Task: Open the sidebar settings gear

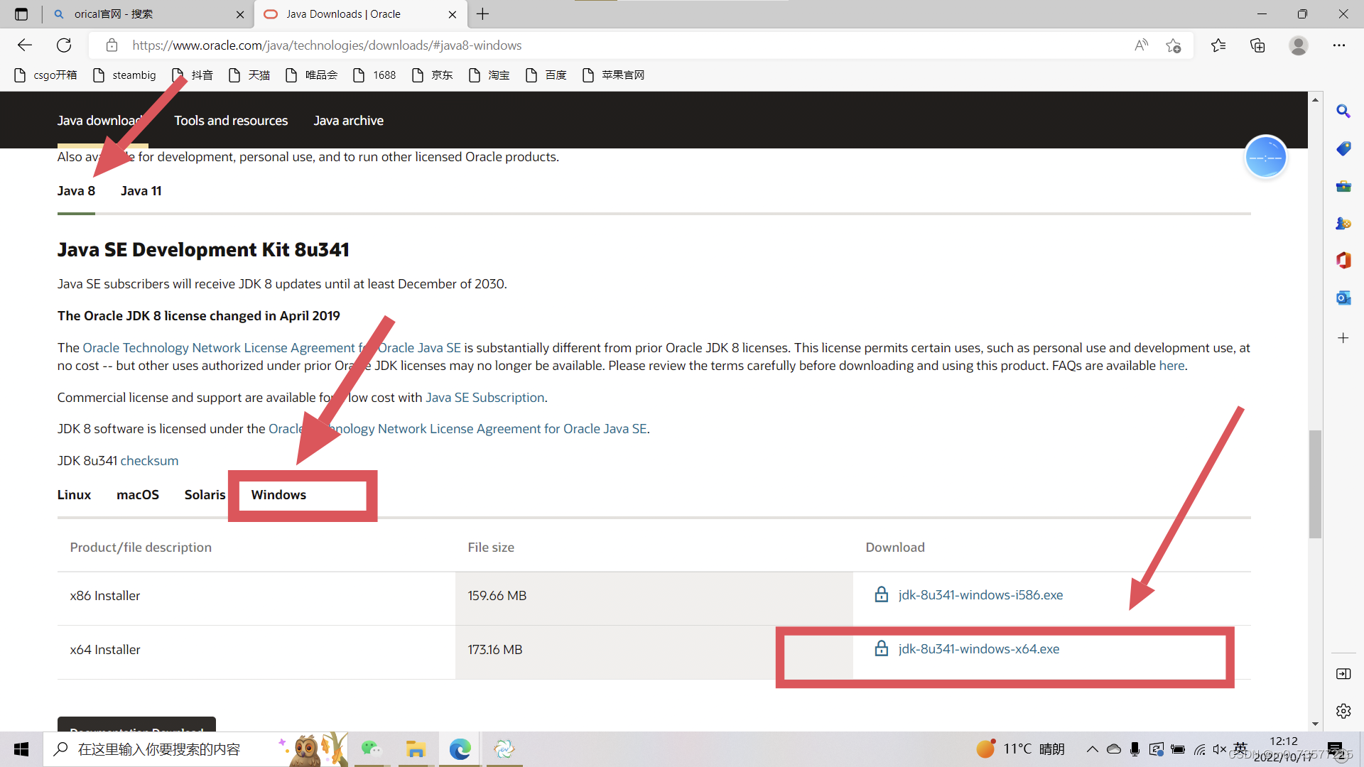Action: coord(1343,711)
